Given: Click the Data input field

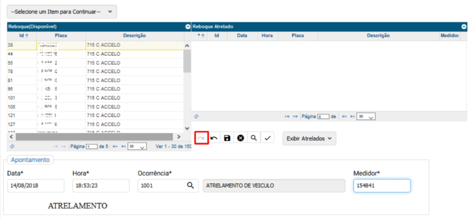Looking at the screenshot, I should click(35, 185).
